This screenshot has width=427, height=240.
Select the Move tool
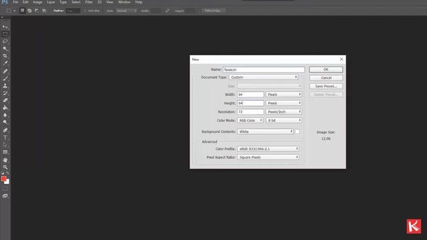[5, 27]
